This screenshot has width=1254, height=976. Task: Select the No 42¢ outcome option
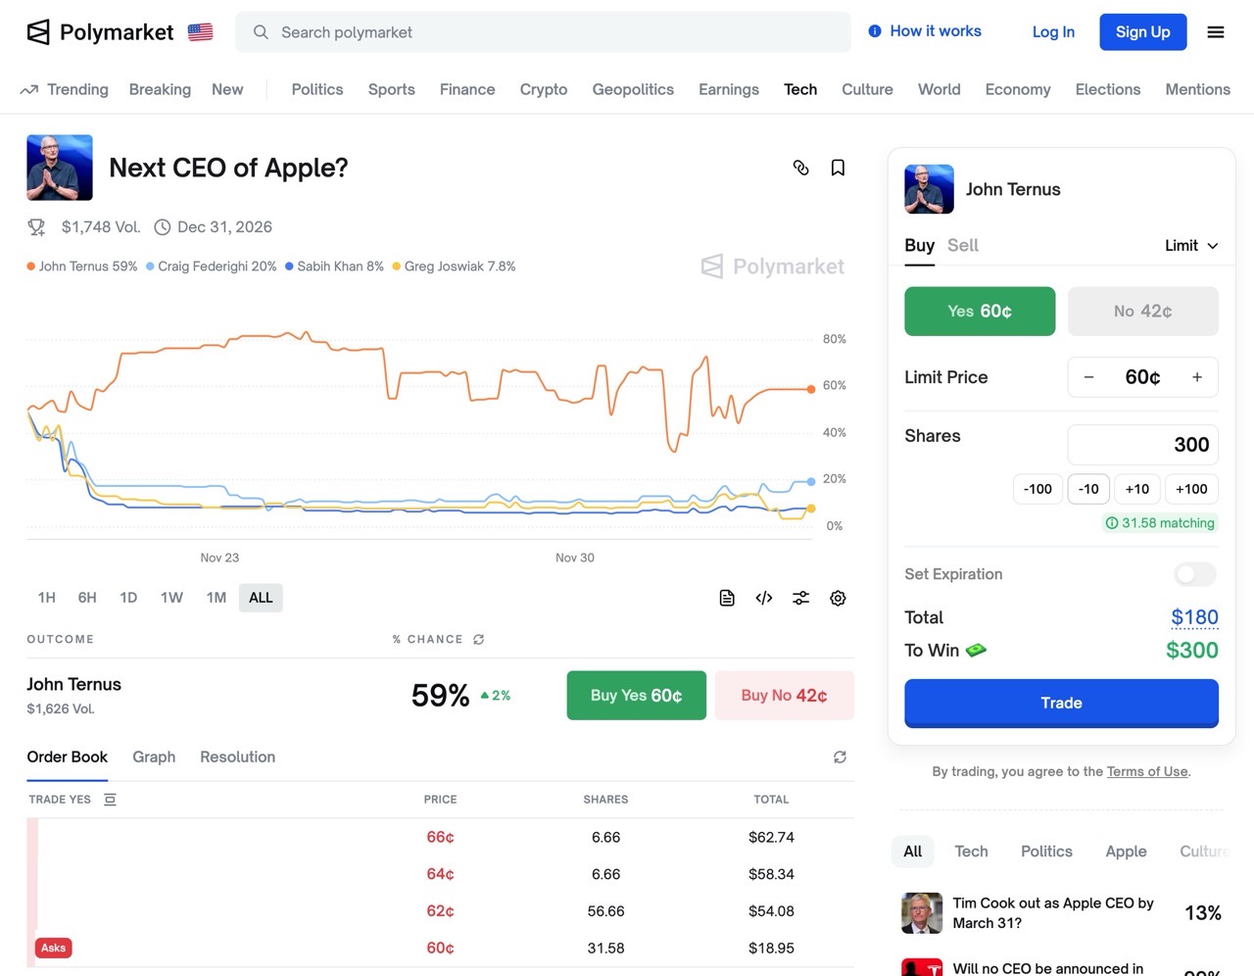click(x=1142, y=312)
